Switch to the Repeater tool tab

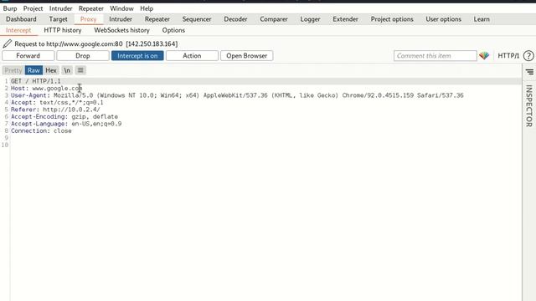pos(157,19)
